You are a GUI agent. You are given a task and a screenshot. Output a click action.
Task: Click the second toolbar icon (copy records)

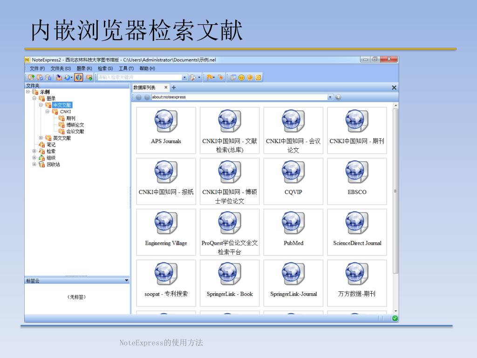point(40,78)
